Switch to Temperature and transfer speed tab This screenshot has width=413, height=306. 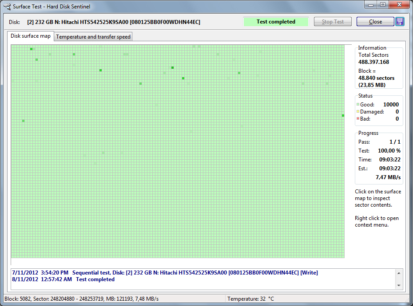point(93,36)
